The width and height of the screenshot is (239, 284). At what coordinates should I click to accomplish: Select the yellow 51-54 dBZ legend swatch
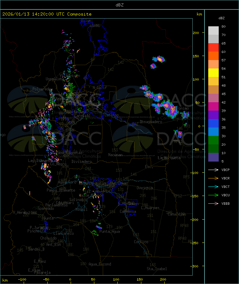[x=213, y=73]
